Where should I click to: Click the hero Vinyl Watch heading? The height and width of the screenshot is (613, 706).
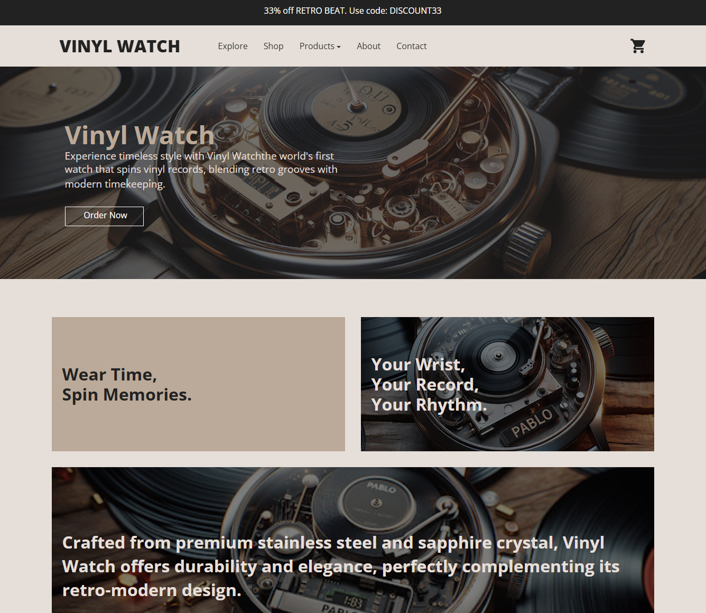(x=140, y=135)
